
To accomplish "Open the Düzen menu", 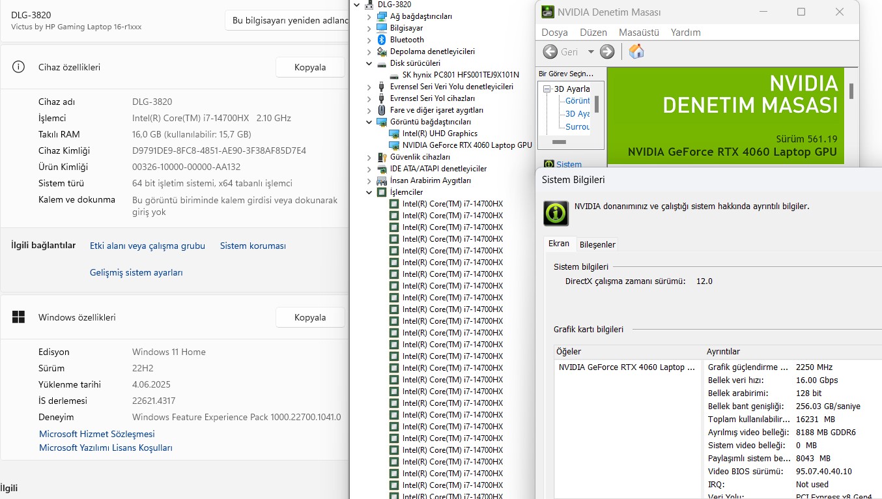I will (x=593, y=32).
